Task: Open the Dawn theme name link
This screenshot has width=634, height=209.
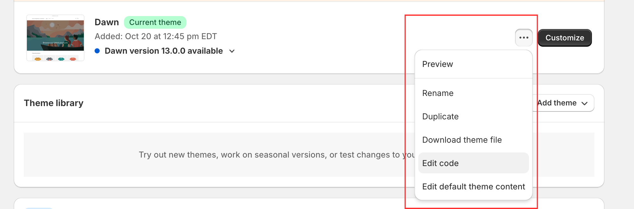Action: tap(107, 22)
